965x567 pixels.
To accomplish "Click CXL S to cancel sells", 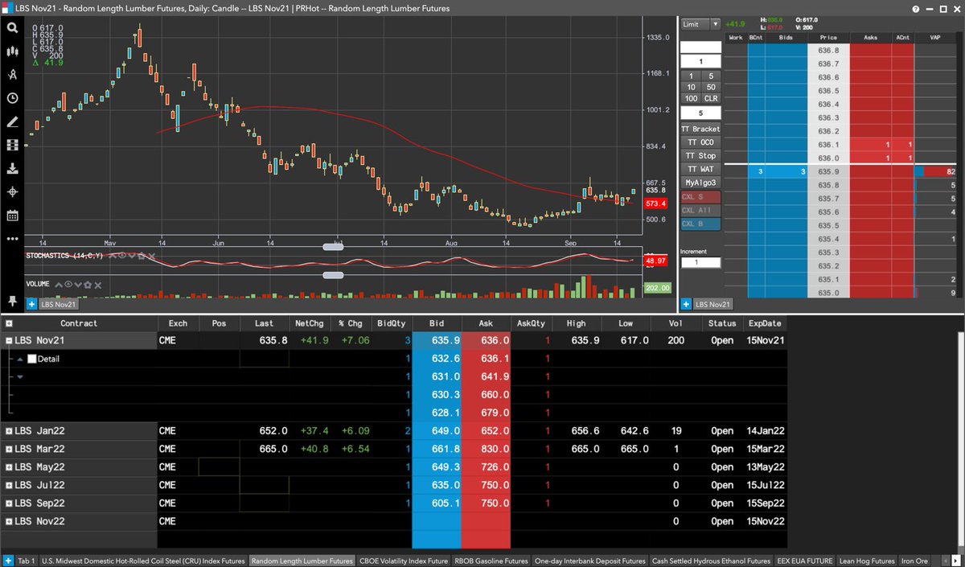I will tap(700, 197).
